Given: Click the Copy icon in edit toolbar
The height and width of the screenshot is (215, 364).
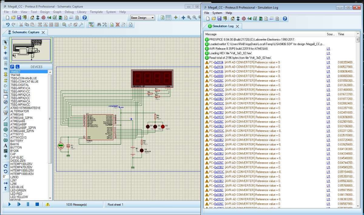Looking at the screenshot, I should (x=27, y=25).
